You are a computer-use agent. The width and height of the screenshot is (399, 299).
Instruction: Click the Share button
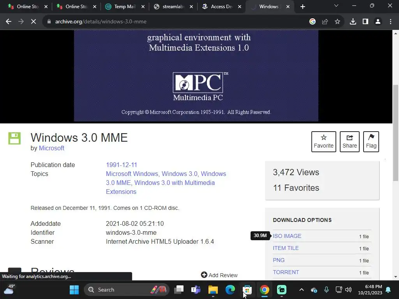[350, 142]
